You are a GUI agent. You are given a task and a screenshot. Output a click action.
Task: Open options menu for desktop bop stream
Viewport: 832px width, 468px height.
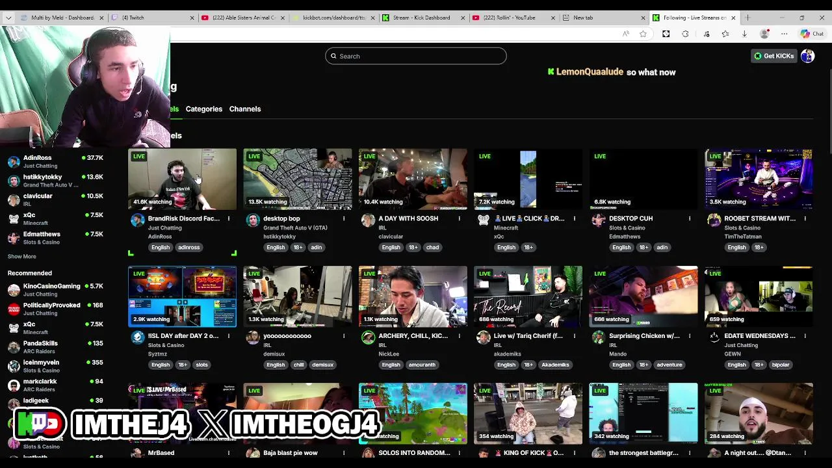(344, 218)
